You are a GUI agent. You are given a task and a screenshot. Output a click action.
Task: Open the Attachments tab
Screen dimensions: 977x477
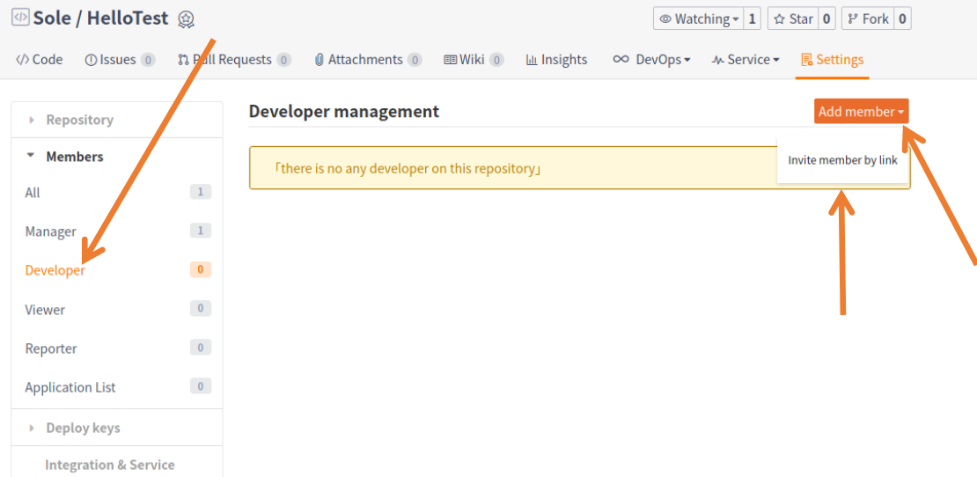(x=368, y=60)
